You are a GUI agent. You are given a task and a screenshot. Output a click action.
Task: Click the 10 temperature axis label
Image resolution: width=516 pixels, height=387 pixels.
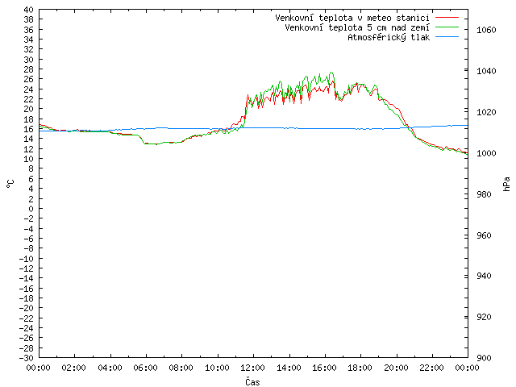pyautogui.click(x=29, y=159)
